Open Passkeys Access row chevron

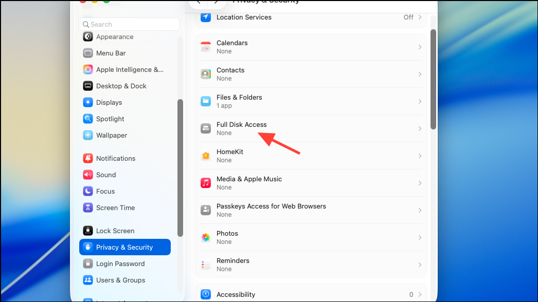pos(420,210)
